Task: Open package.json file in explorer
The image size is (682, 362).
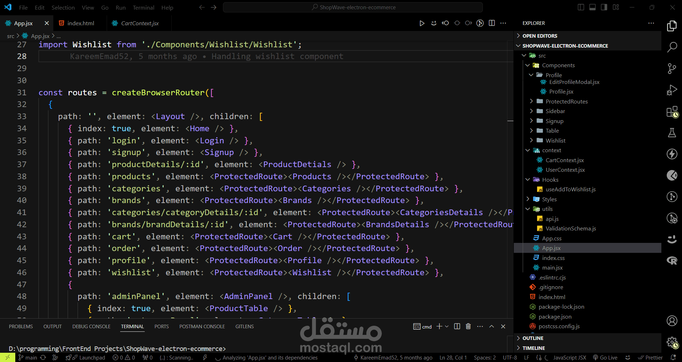Action: click(x=555, y=317)
